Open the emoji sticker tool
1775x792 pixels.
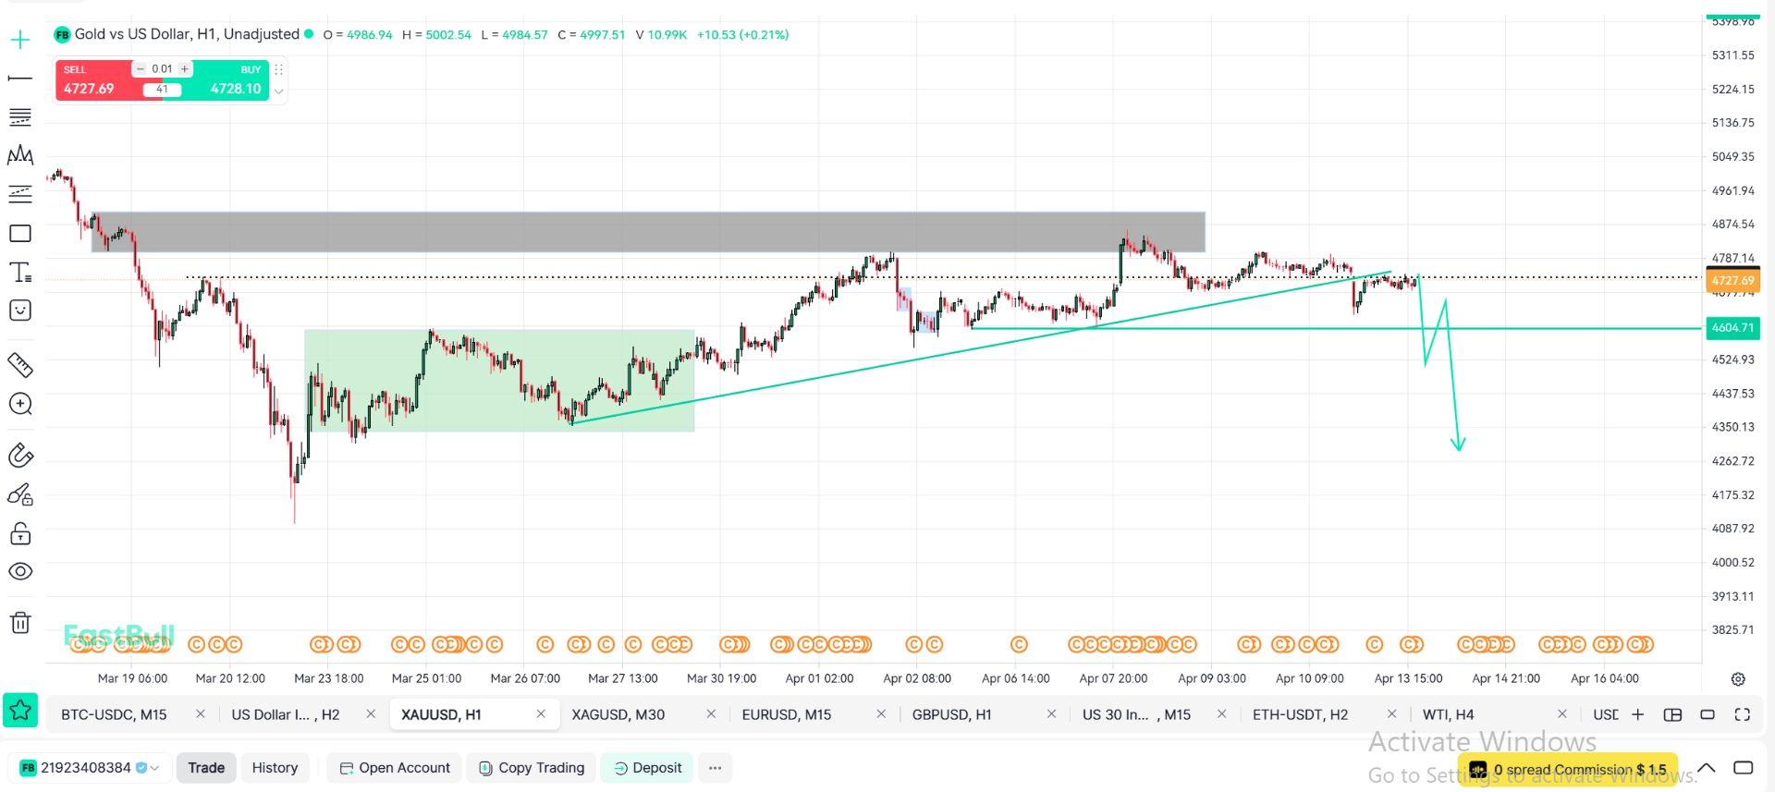(19, 311)
